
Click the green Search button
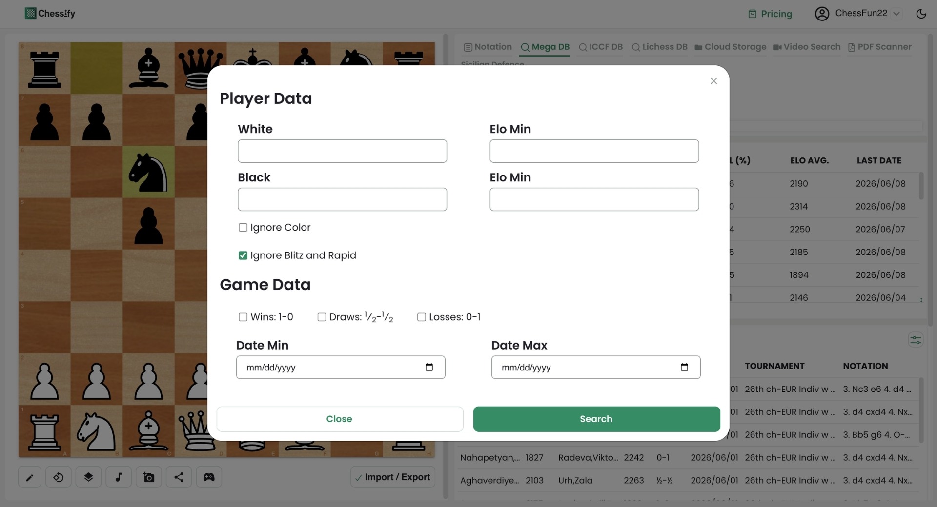[x=596, y=419]
